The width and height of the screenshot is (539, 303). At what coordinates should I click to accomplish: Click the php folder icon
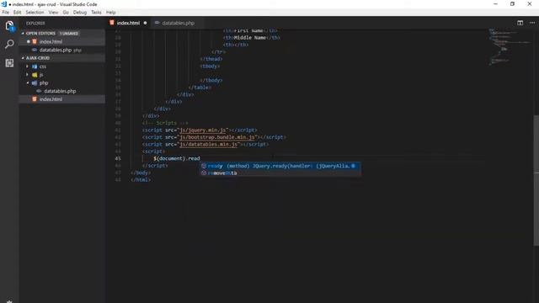(x=35, y=82)
